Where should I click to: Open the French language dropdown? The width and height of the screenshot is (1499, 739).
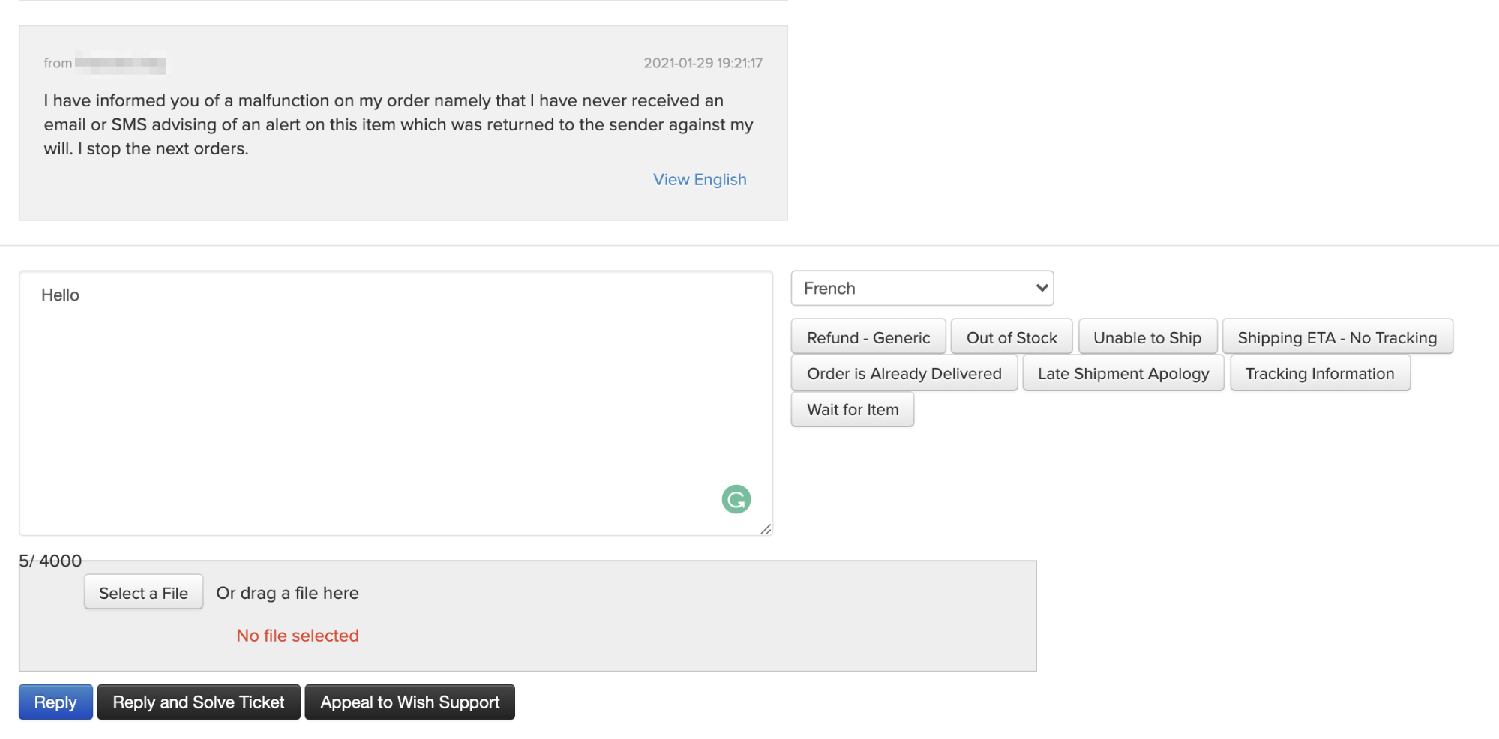click(x=922, y=289)
